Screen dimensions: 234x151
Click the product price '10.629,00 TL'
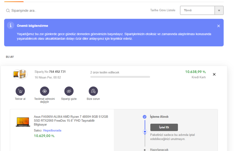(x=44, y=136)
